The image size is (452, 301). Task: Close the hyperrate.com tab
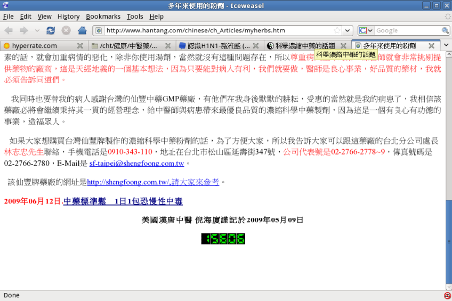[80, 46]
